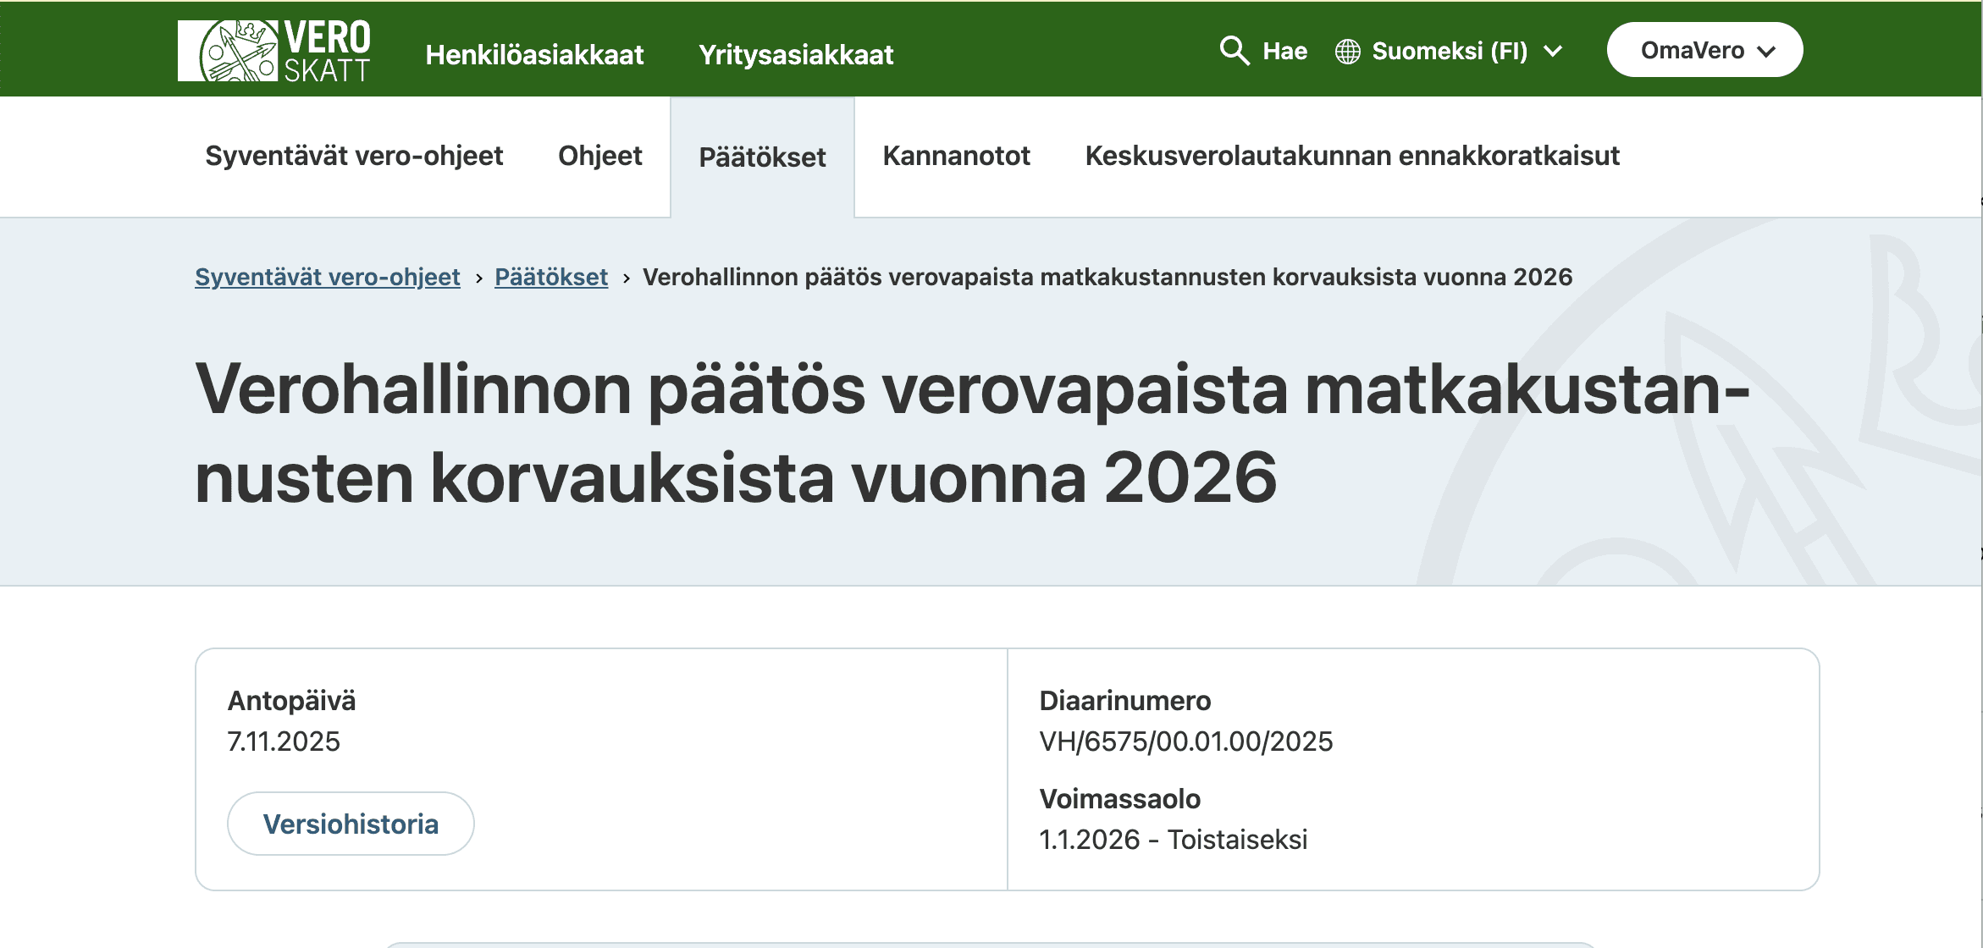
Task: Click diary number VH/6575/00.01.00/2025
Action: click(x=1185, y=741)
